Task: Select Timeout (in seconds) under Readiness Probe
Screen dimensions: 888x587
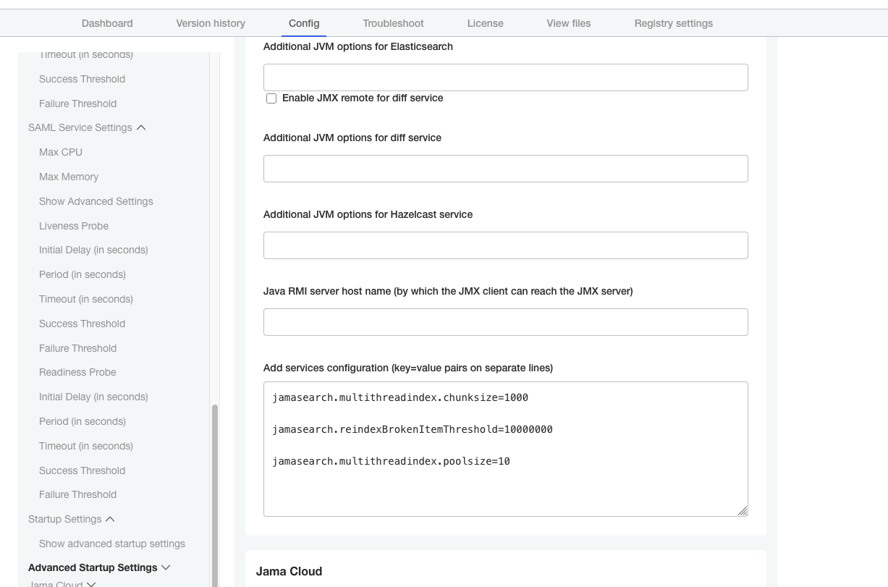Action: [86, 446]
